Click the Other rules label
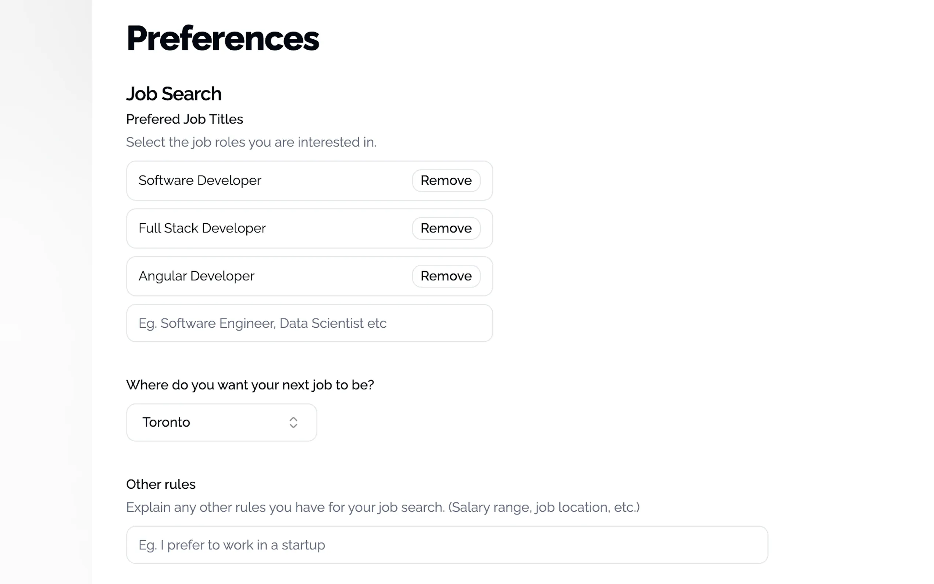 coord(161,484)
